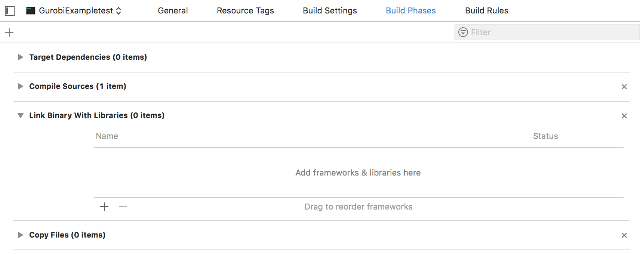The image size is (640, 254).
Task: Add a framework with the plus button
Action: click(104, 207)
